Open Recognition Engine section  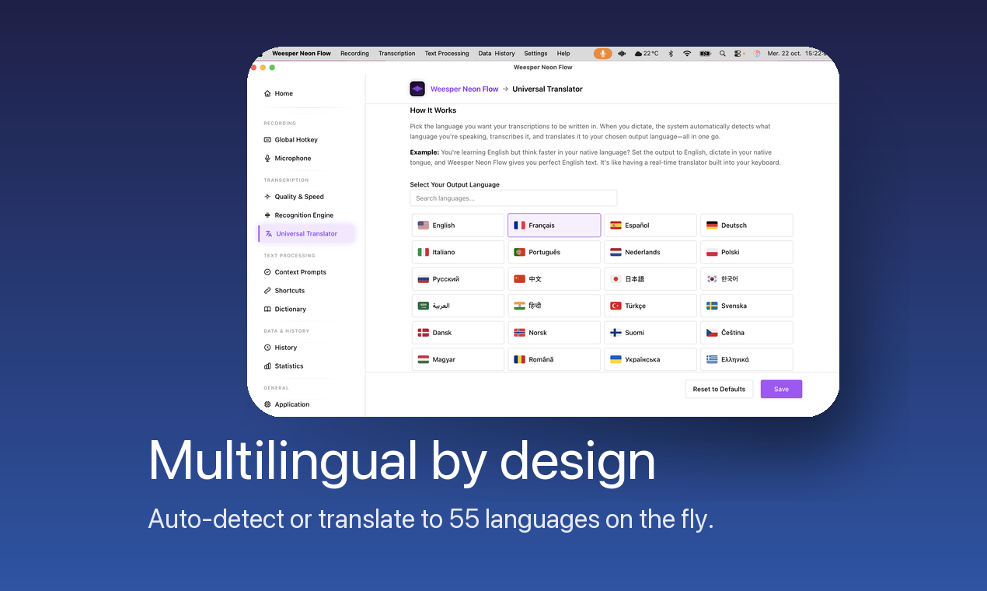(303, 215)
